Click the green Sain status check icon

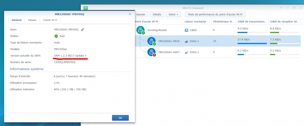[56, 36]
